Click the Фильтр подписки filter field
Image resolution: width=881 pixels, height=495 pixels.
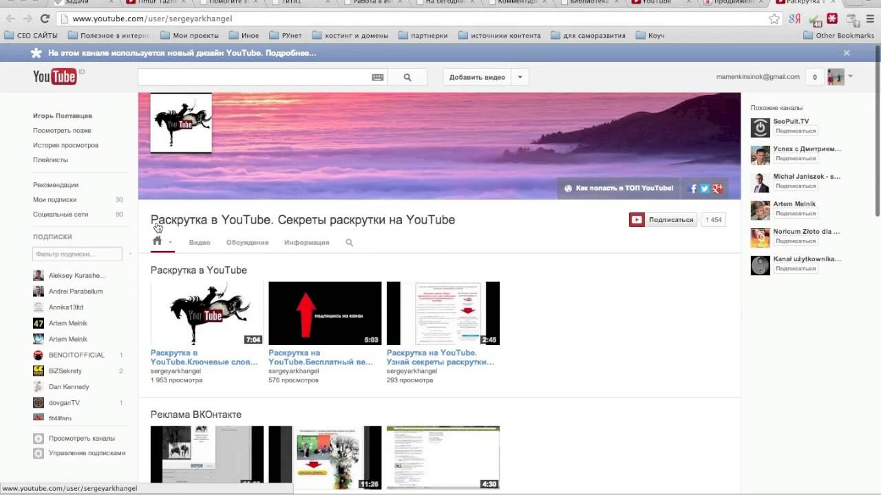[x=77, y=254]
